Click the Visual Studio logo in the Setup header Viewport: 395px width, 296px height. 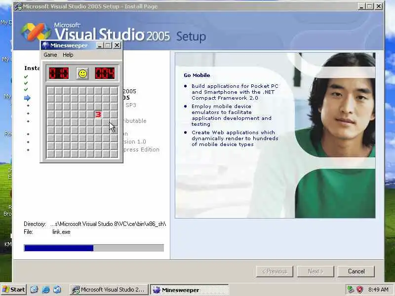[x=36, y=32]
